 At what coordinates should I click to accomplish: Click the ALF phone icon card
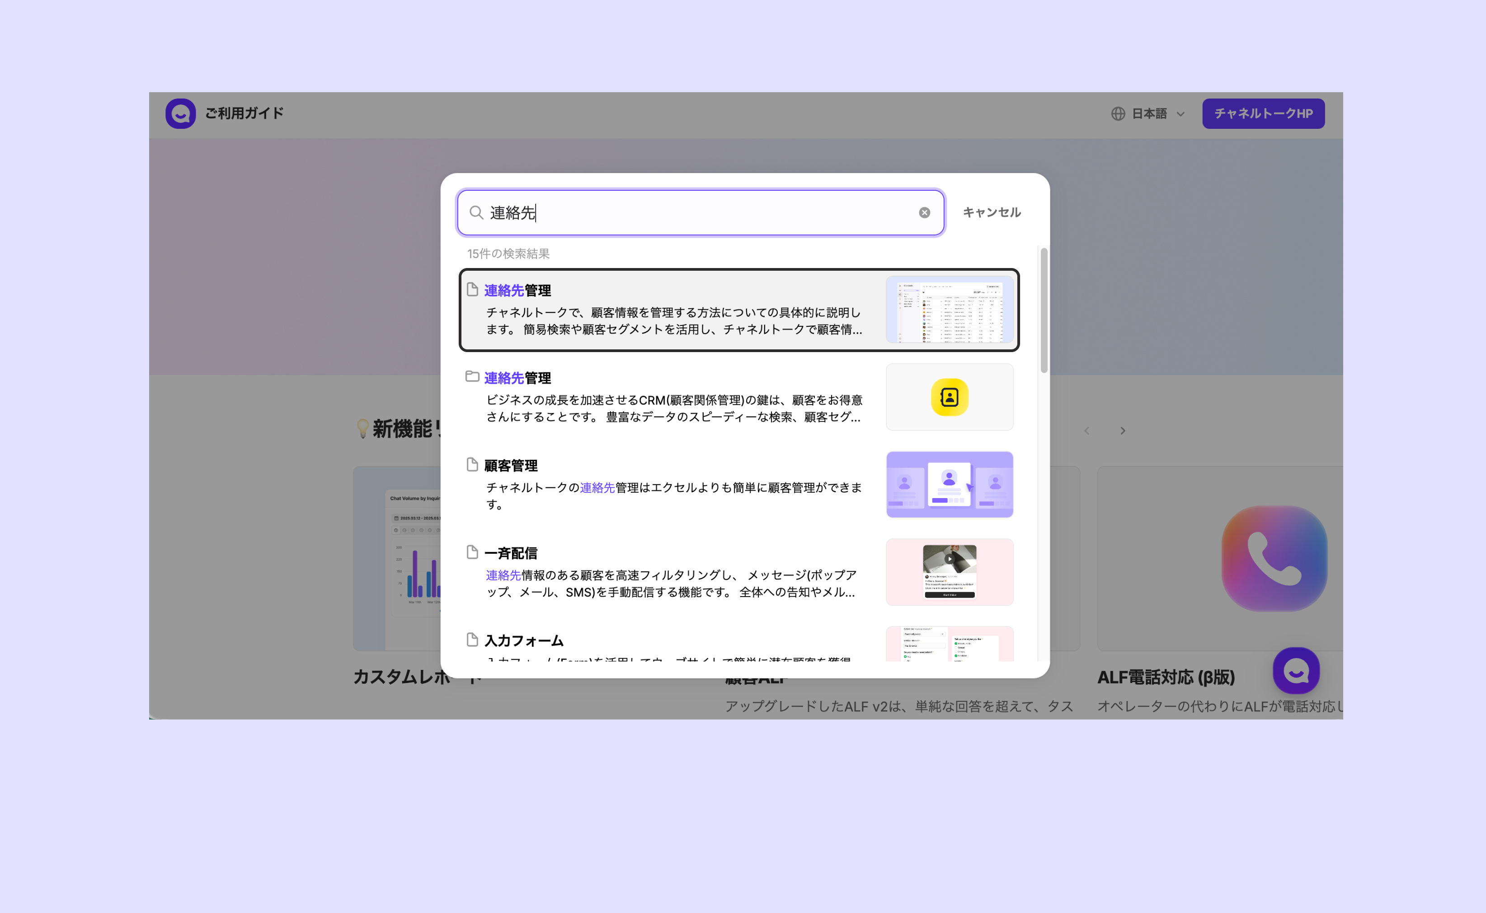(x=1274, y=559)
